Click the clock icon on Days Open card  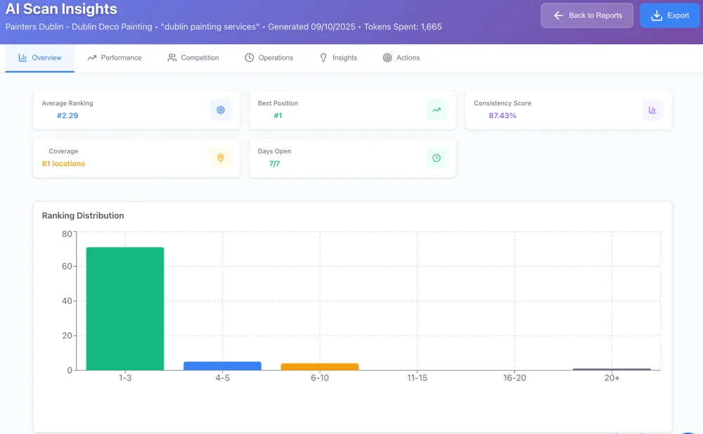pyautogui.click(x=437, y=158)
